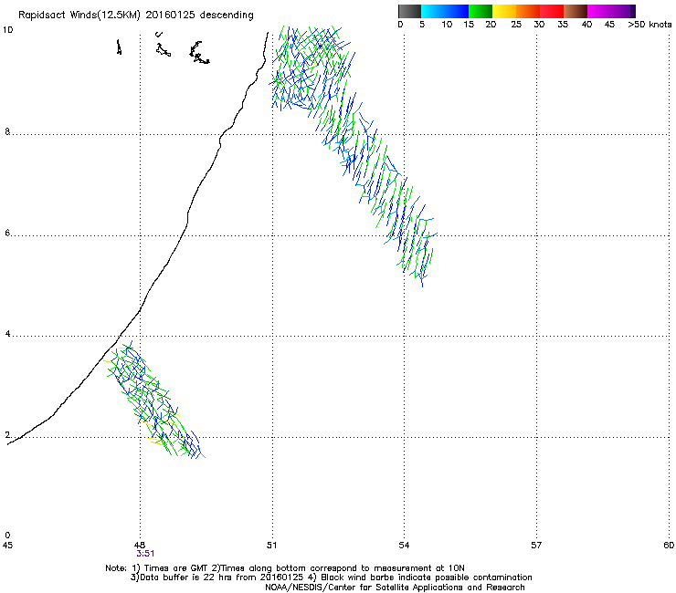Click the blue 10-15 knots legend segment
This screenshot has width=676, height=593.
[457, 11]
